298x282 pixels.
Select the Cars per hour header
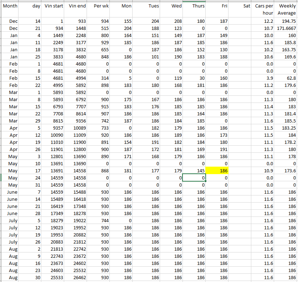(x=264, y=10)
